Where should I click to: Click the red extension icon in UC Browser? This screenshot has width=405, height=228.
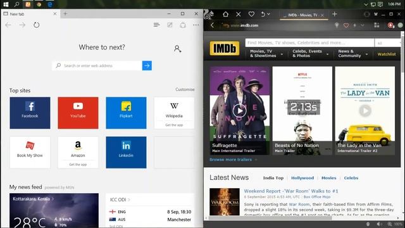click(391, 25)
